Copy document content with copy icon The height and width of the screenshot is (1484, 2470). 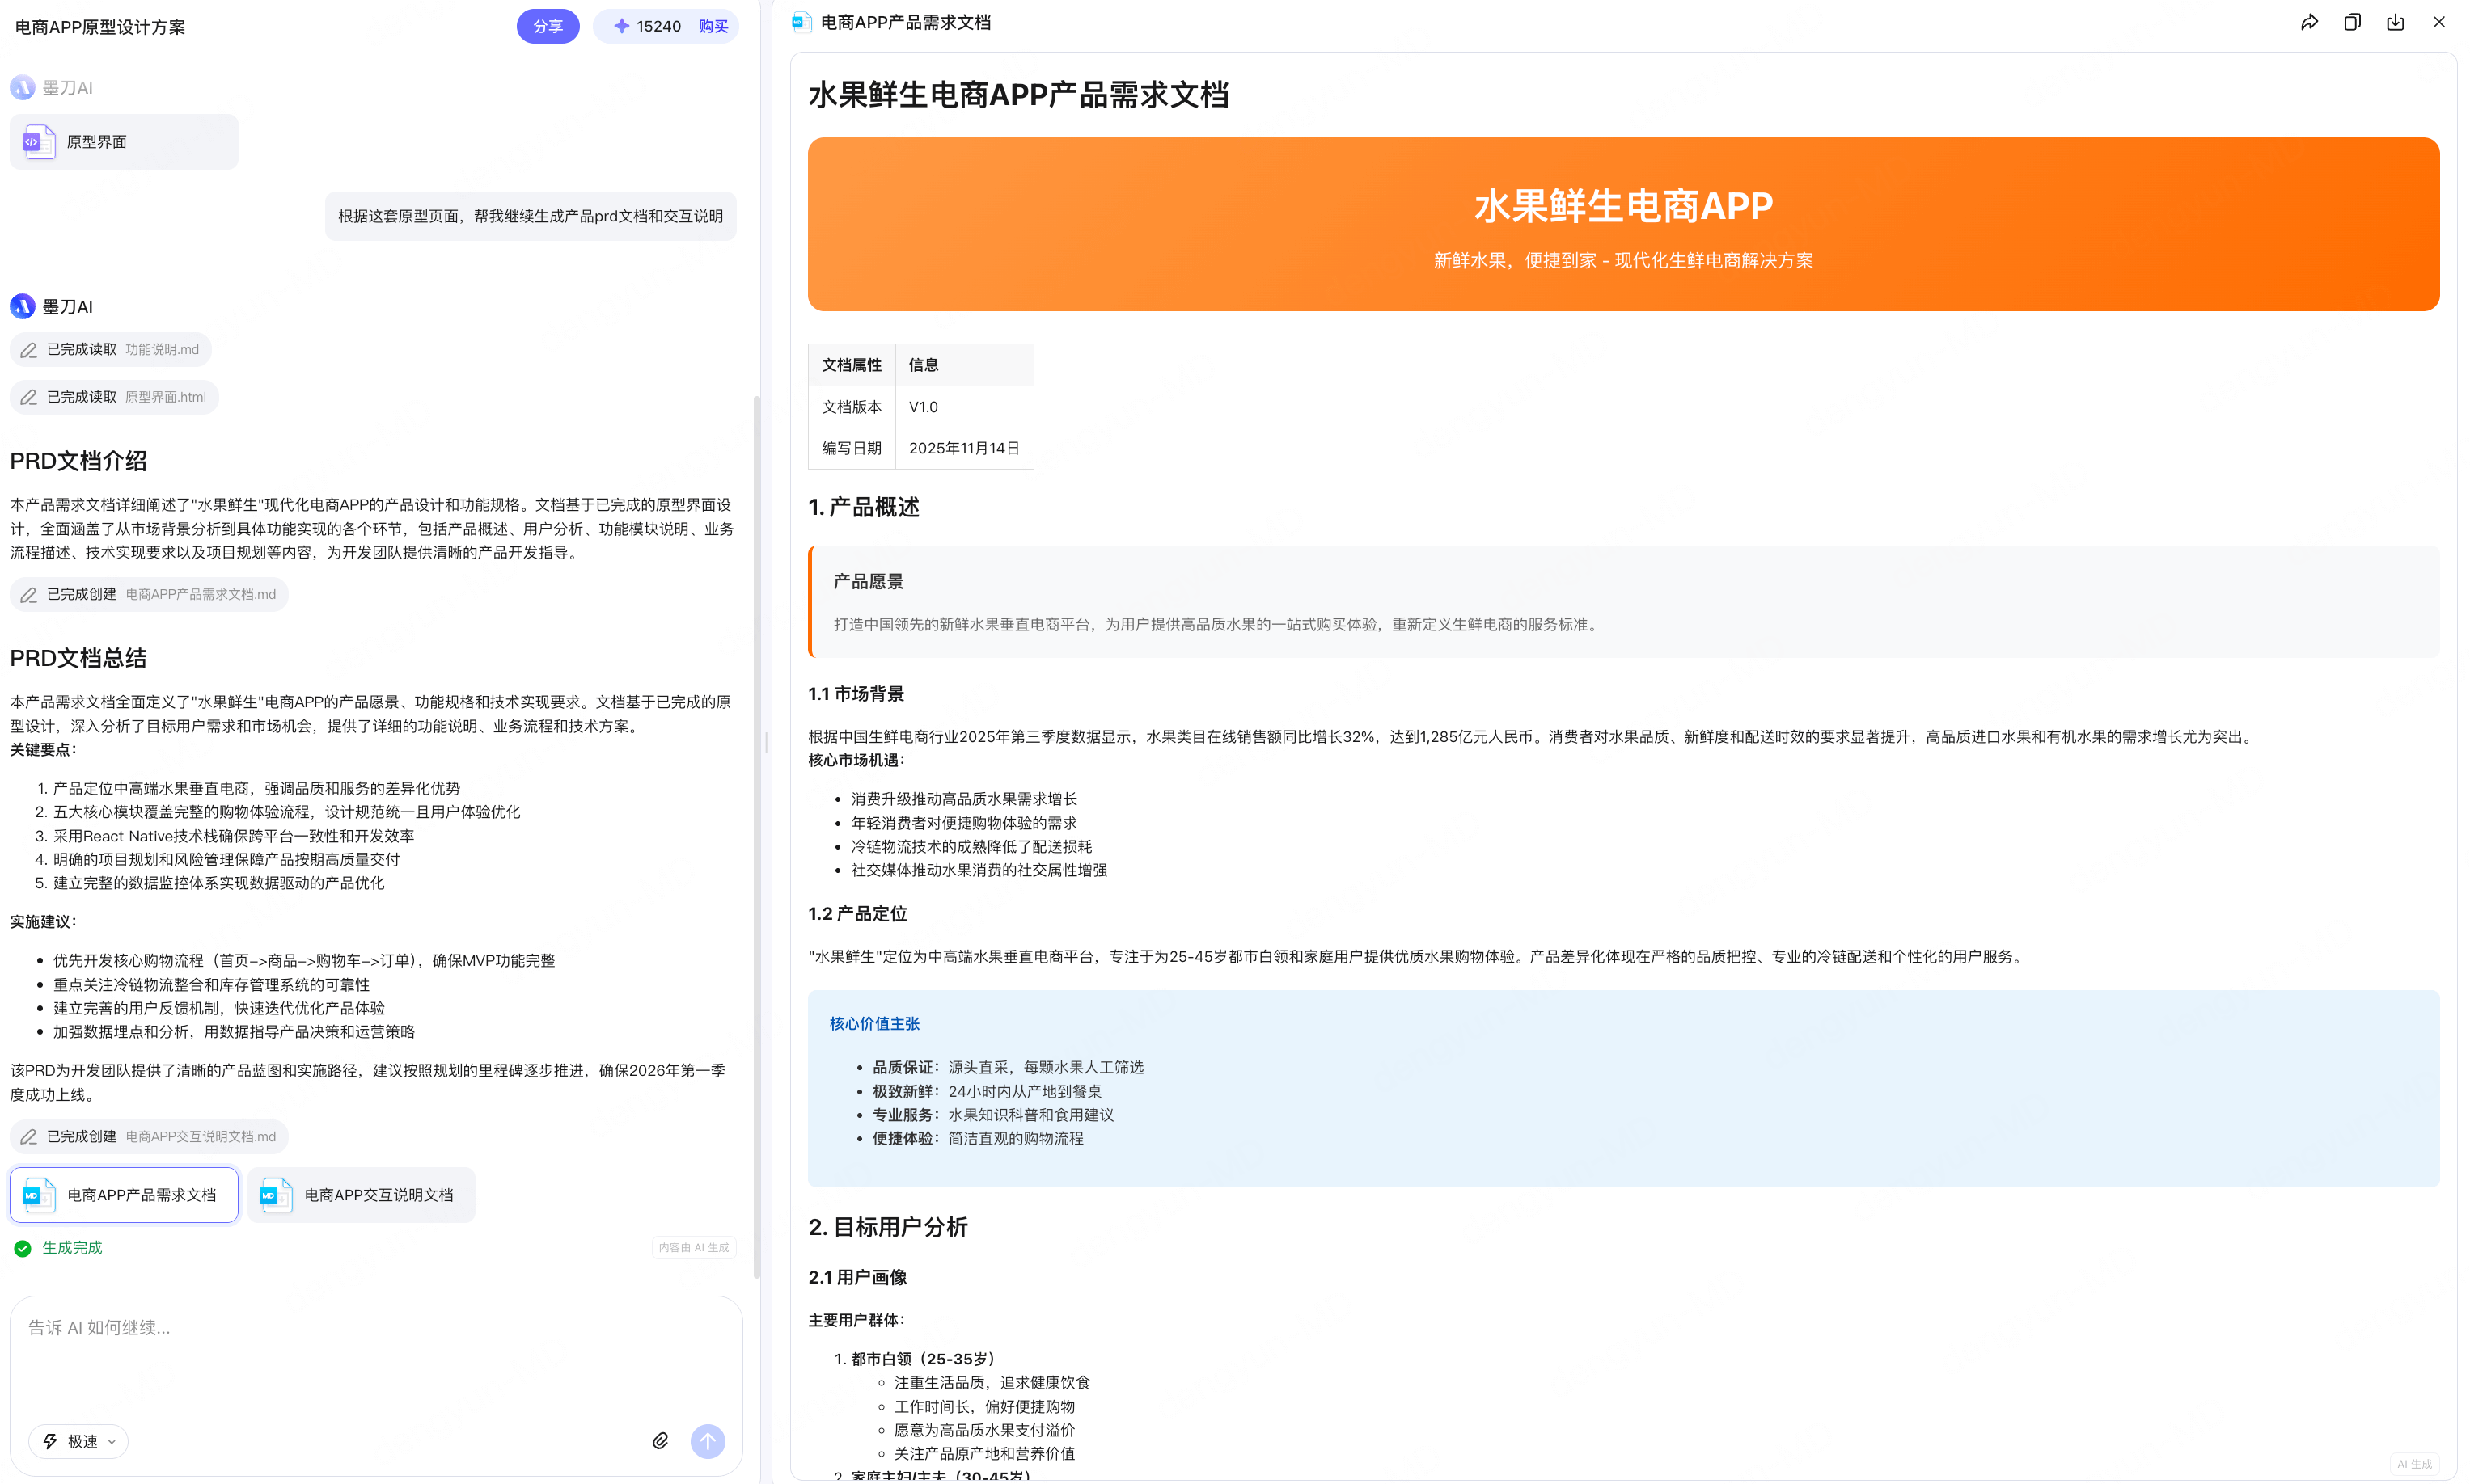pyautogui.click(x=2353, y=21)
